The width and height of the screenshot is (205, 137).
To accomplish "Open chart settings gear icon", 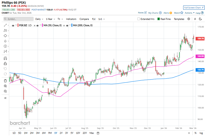I will tap(189, 19).
